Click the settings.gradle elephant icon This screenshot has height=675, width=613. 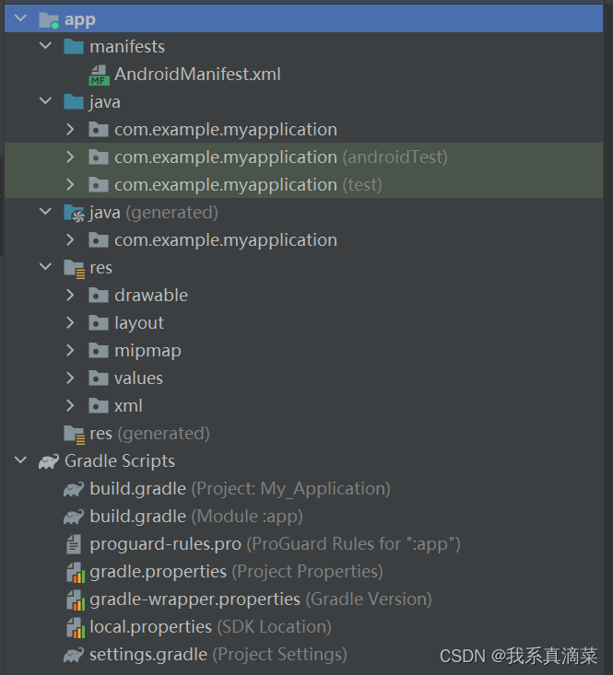[x=74, y=655]
